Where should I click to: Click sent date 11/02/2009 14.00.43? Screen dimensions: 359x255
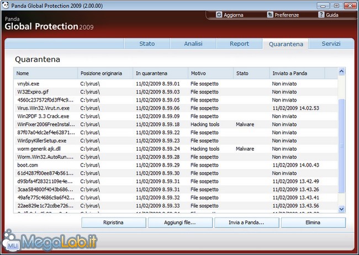pyautogui.click(x=296, y=165)
